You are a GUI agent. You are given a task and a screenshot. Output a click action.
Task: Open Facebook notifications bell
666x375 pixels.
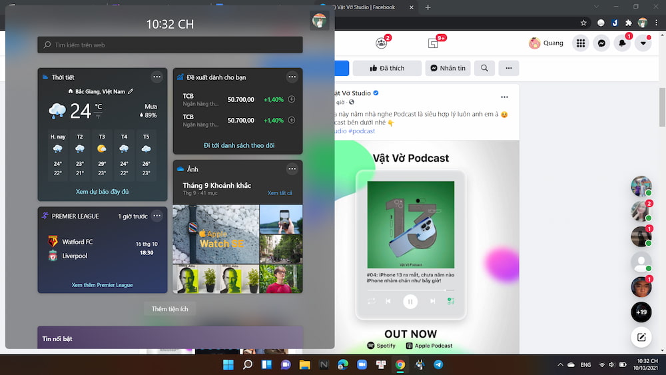(x=622, y=43)
